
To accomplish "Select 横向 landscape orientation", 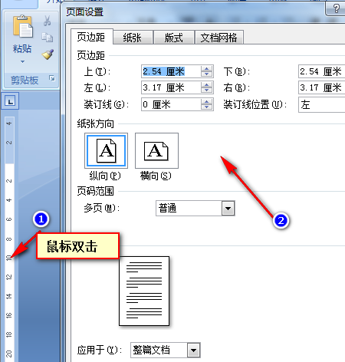I will tap(156, 151).
